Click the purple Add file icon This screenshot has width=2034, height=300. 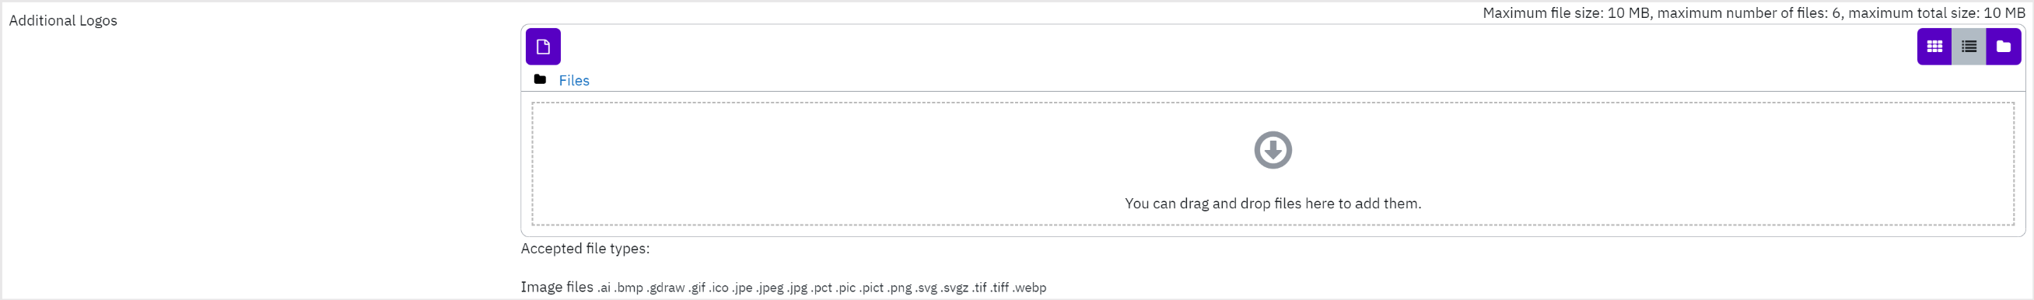[x=543, y=47]
